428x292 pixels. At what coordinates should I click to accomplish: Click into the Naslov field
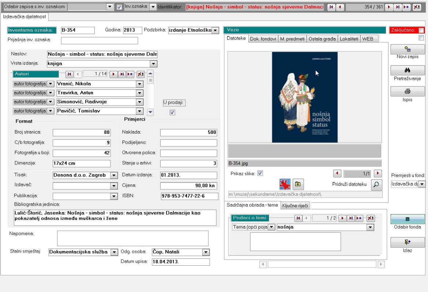click(102, 54)
